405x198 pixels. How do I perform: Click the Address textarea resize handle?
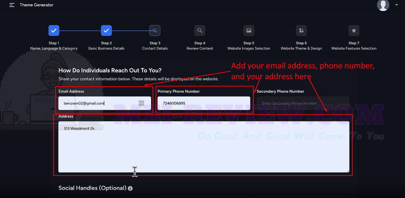(348, 171)
